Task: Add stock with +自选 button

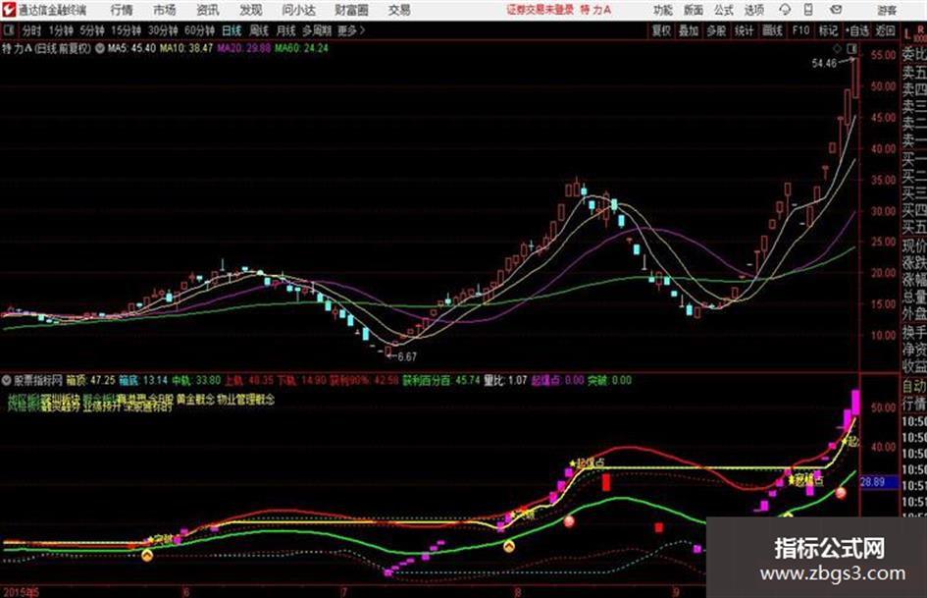Action: (857, 30)
